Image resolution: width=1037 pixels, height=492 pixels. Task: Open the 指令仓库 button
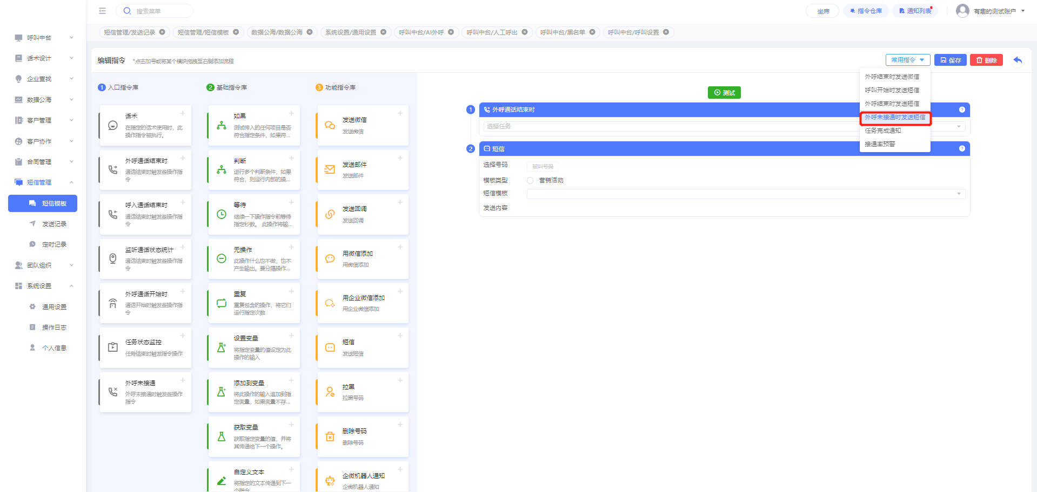pos(866,11)
